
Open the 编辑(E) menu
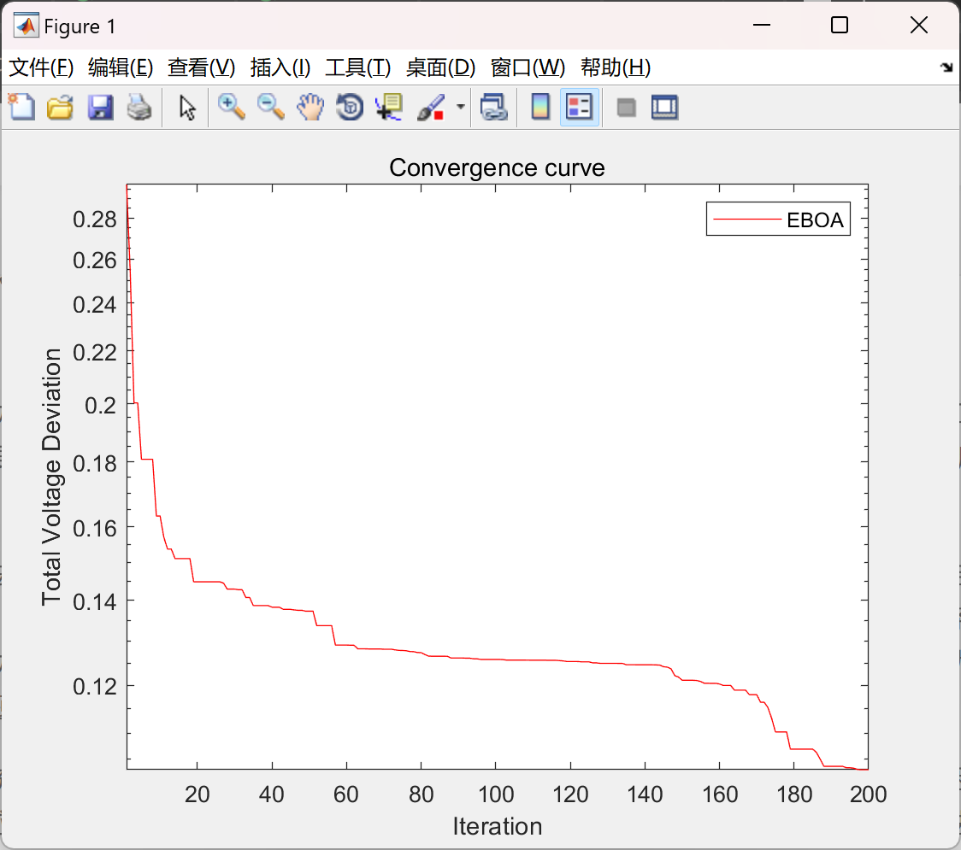click(121, 67)
